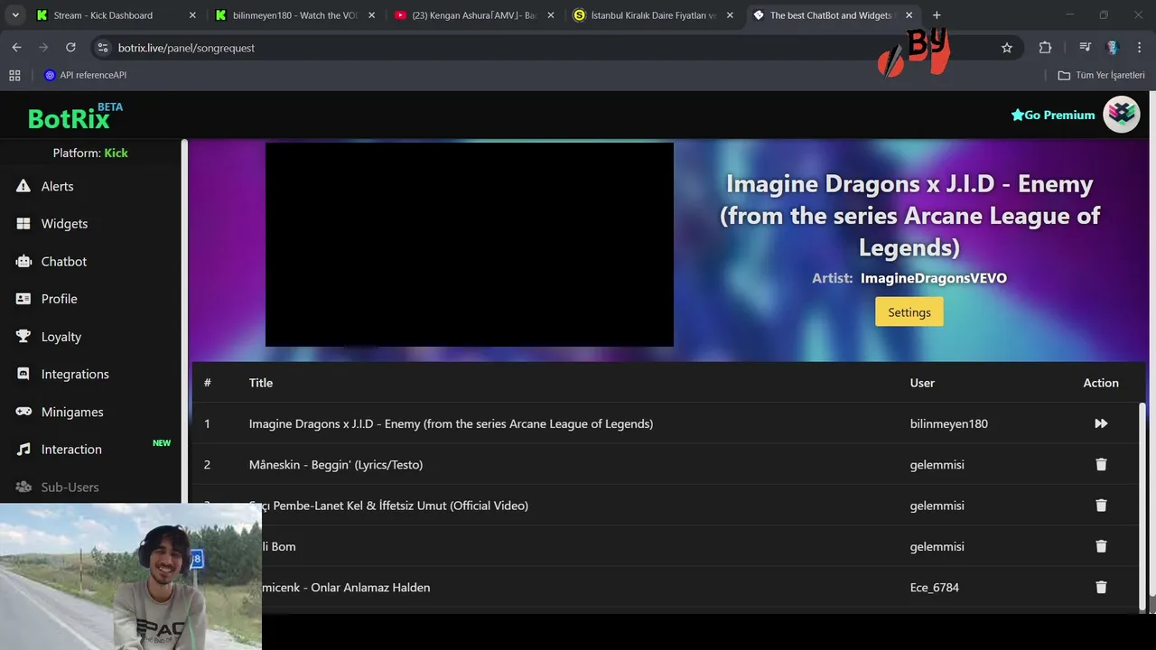Select user Ece_6784 in queue

(x=935, y=587)
